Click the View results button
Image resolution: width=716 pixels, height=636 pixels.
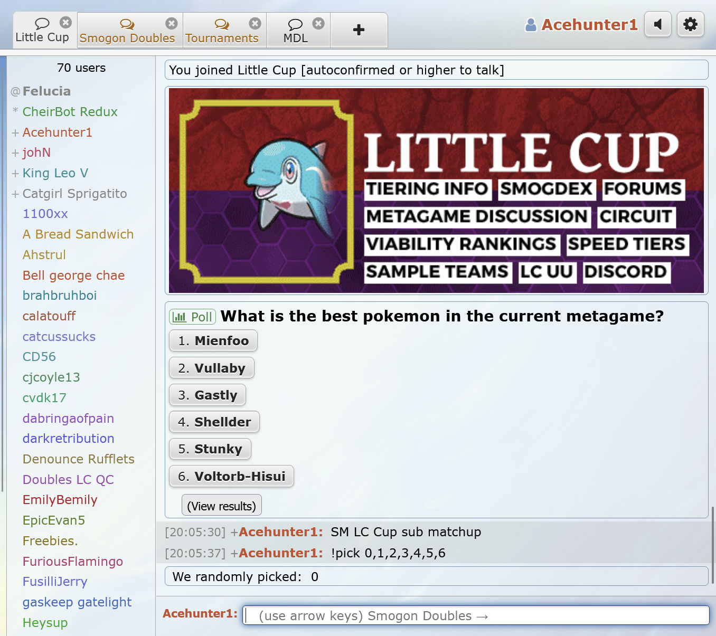click(222, 506)
